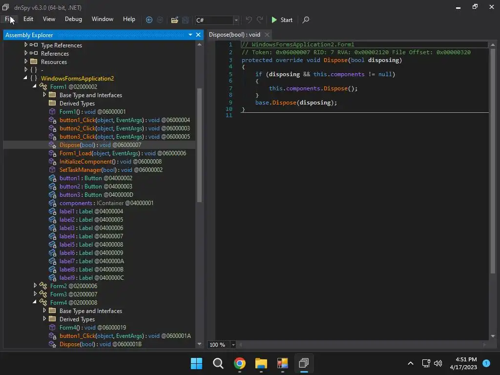Click the Start button label
Viewport: 500px width, 375px height.
coord(286,20)
